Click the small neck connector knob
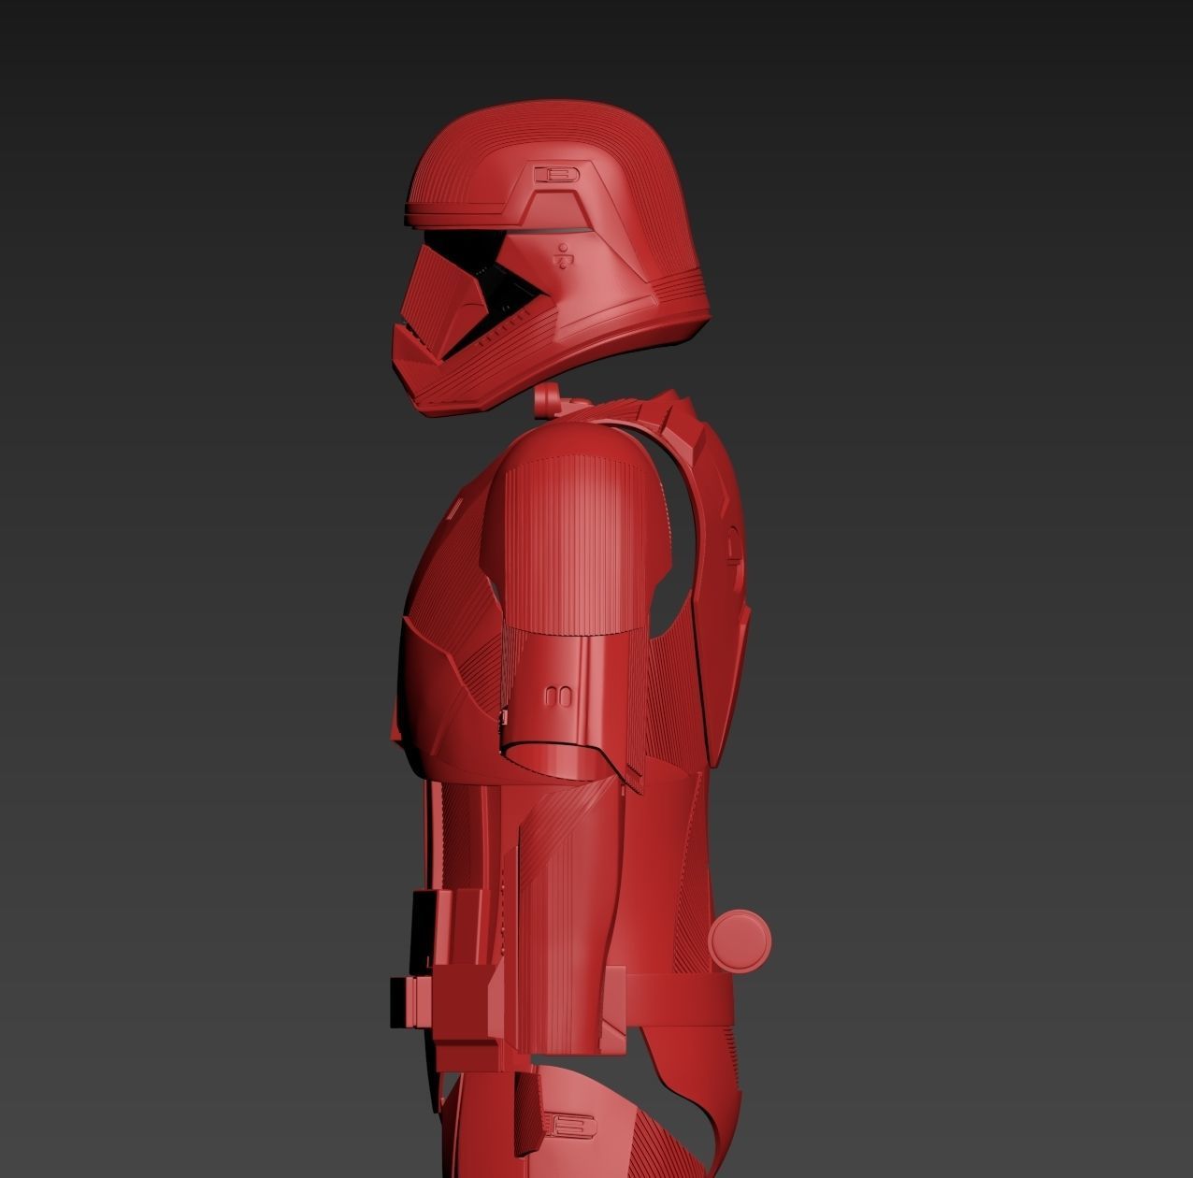Viewport: 1193px width, 1178px height. pos(547,399)
